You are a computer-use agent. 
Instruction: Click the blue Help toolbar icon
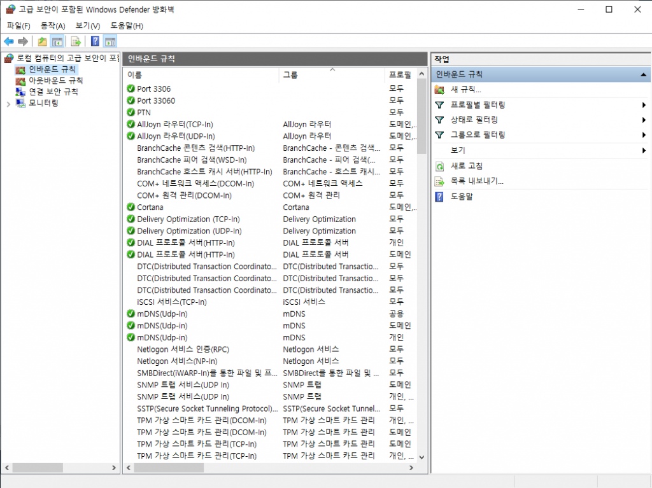(x=96, y=41)
